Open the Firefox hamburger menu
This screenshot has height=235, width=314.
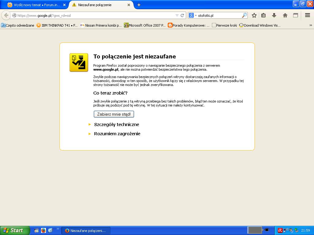coord(308,15)
